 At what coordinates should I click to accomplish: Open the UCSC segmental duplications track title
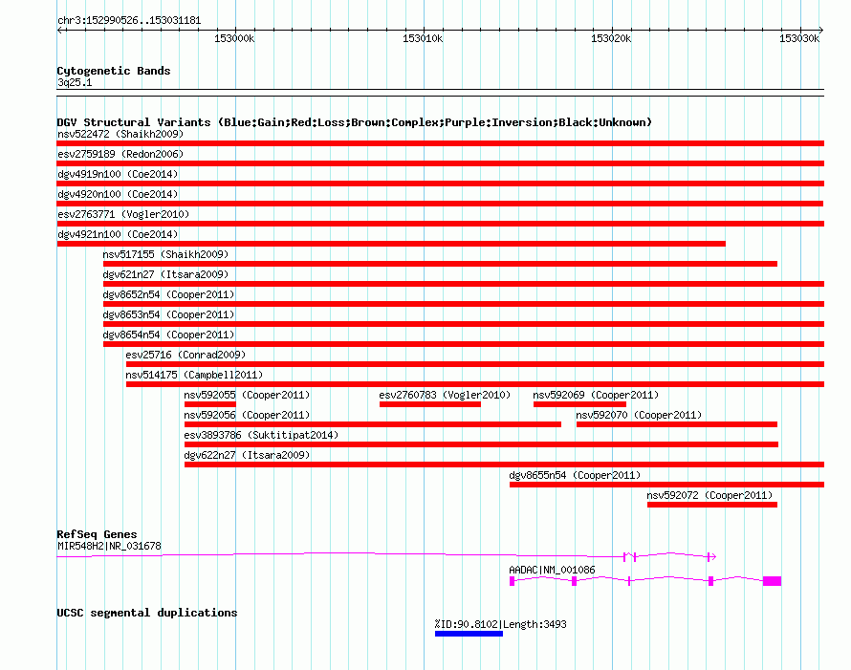147,613
